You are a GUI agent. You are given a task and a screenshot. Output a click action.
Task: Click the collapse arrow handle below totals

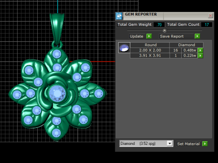164,30
